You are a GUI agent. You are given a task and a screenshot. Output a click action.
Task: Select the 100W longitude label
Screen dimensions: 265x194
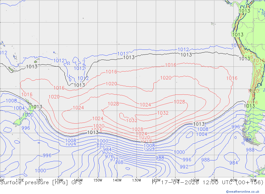coord(195,180)
